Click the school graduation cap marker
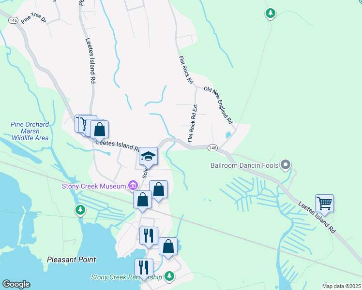 point(148,158)
